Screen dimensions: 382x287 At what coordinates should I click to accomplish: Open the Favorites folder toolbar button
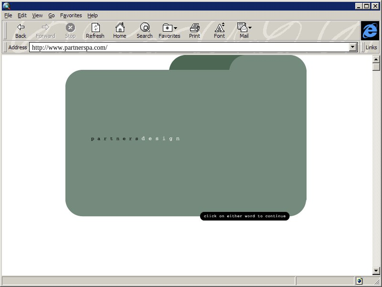168,28
